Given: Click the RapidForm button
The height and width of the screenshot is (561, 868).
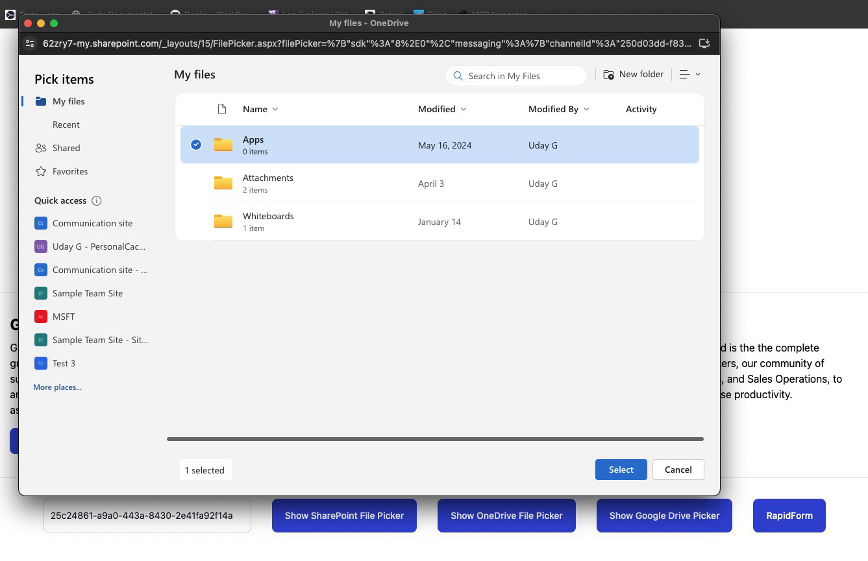Looking at the screenshot, I should coord(789,516).
